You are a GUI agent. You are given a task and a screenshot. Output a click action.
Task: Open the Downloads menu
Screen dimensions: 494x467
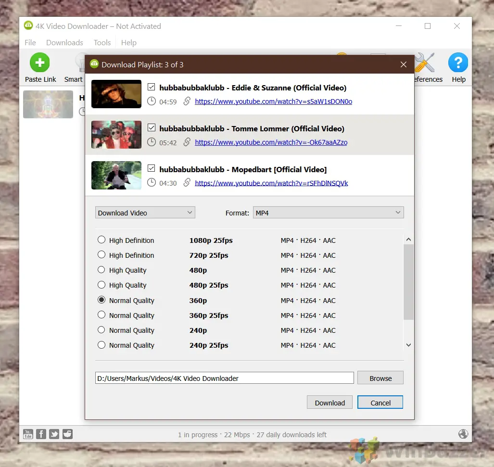click(64, 42)
